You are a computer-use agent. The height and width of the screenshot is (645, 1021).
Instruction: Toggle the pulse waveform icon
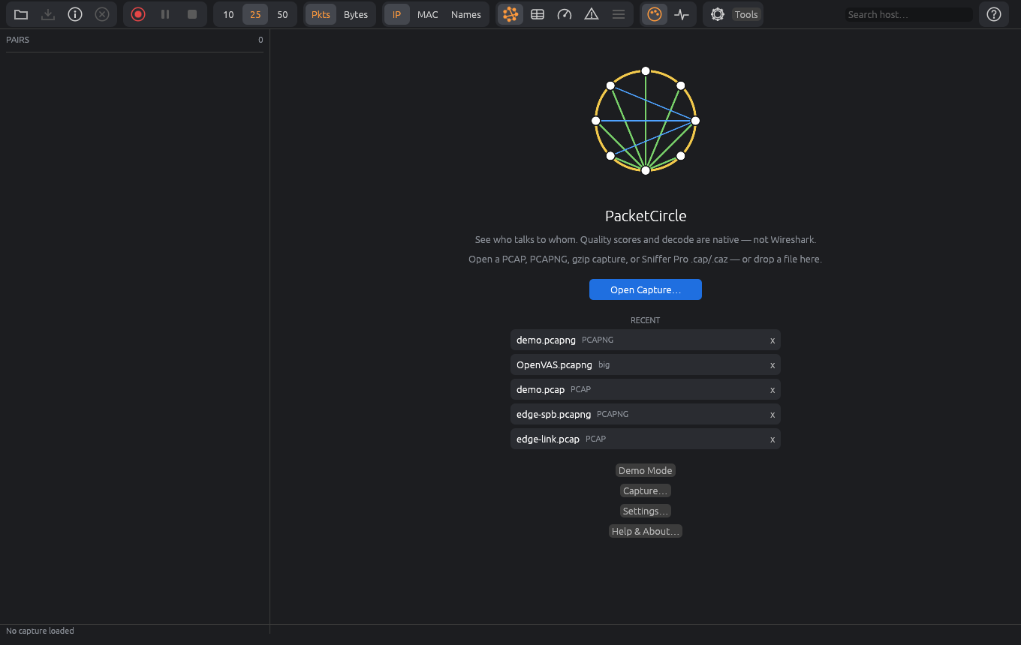point(682,14)
